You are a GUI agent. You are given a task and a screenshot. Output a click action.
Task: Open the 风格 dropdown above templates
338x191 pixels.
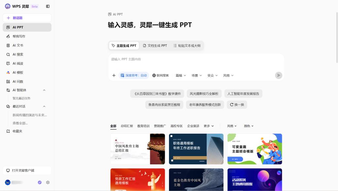pos(232,126)
